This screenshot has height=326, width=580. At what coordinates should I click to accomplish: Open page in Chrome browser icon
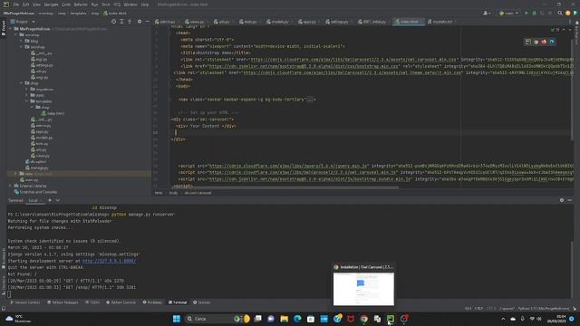tap(536, 42)
